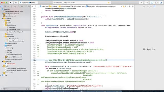The width and height of the screenshot is (164, 92).
Task: Select Info.plist file
Action: tap(10, 52)
